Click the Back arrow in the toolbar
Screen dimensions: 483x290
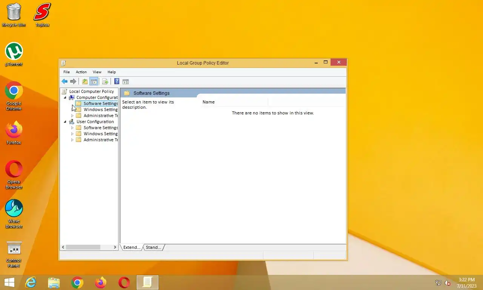coord(65,82)
